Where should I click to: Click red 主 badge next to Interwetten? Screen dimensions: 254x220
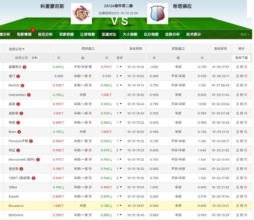tap(29, 95)
